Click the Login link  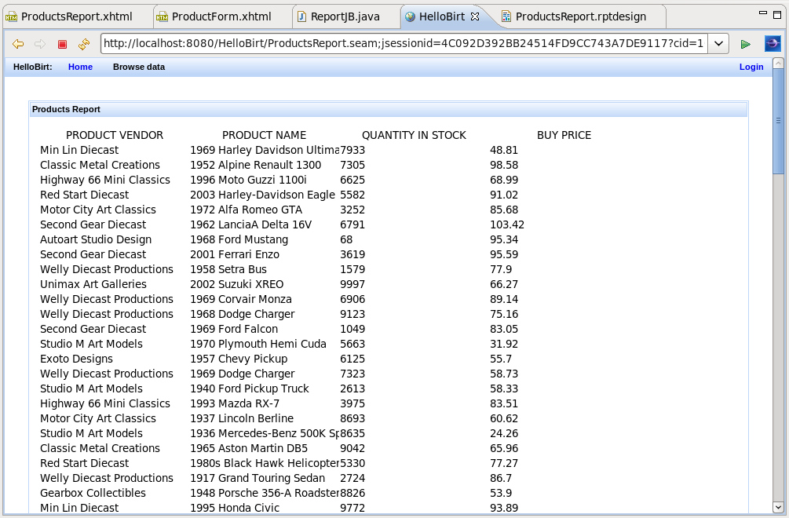click(x=751, y=67)
